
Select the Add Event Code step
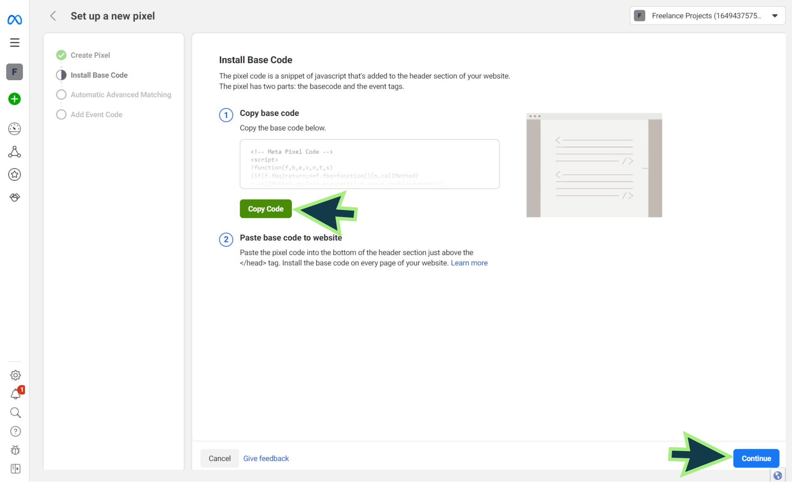point(96,114)
